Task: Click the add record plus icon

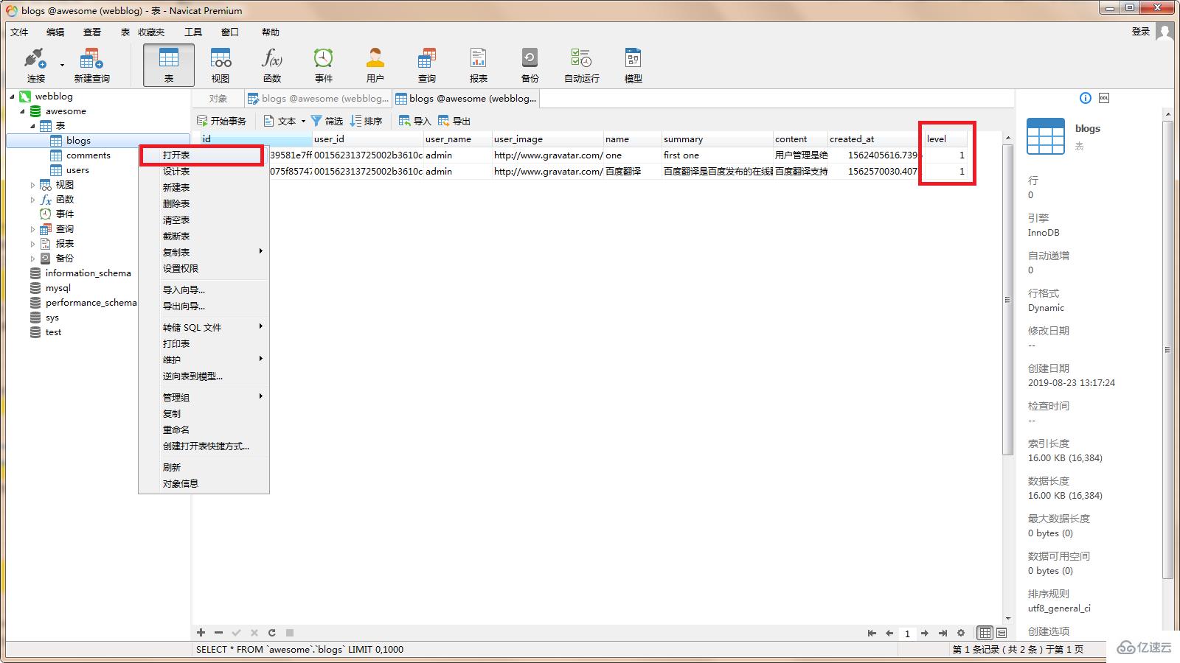Action: point(201,633)
